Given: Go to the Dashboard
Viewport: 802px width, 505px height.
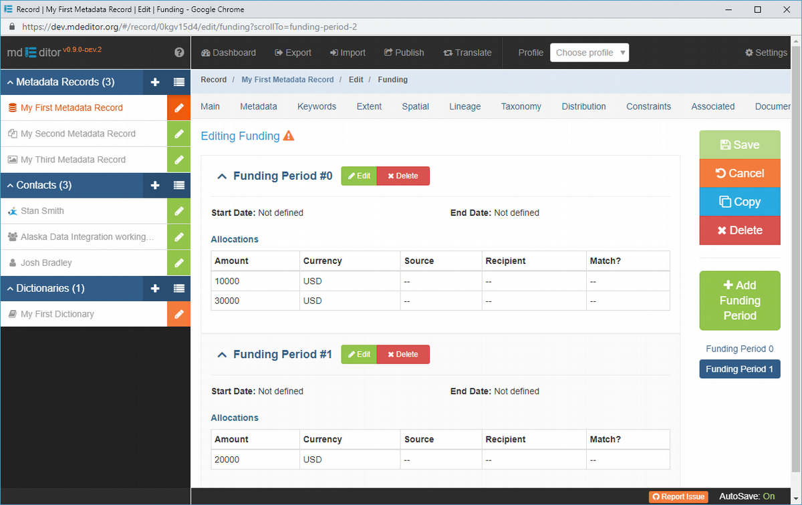Looking at the screenshot, I should click(x=229, y=53).
